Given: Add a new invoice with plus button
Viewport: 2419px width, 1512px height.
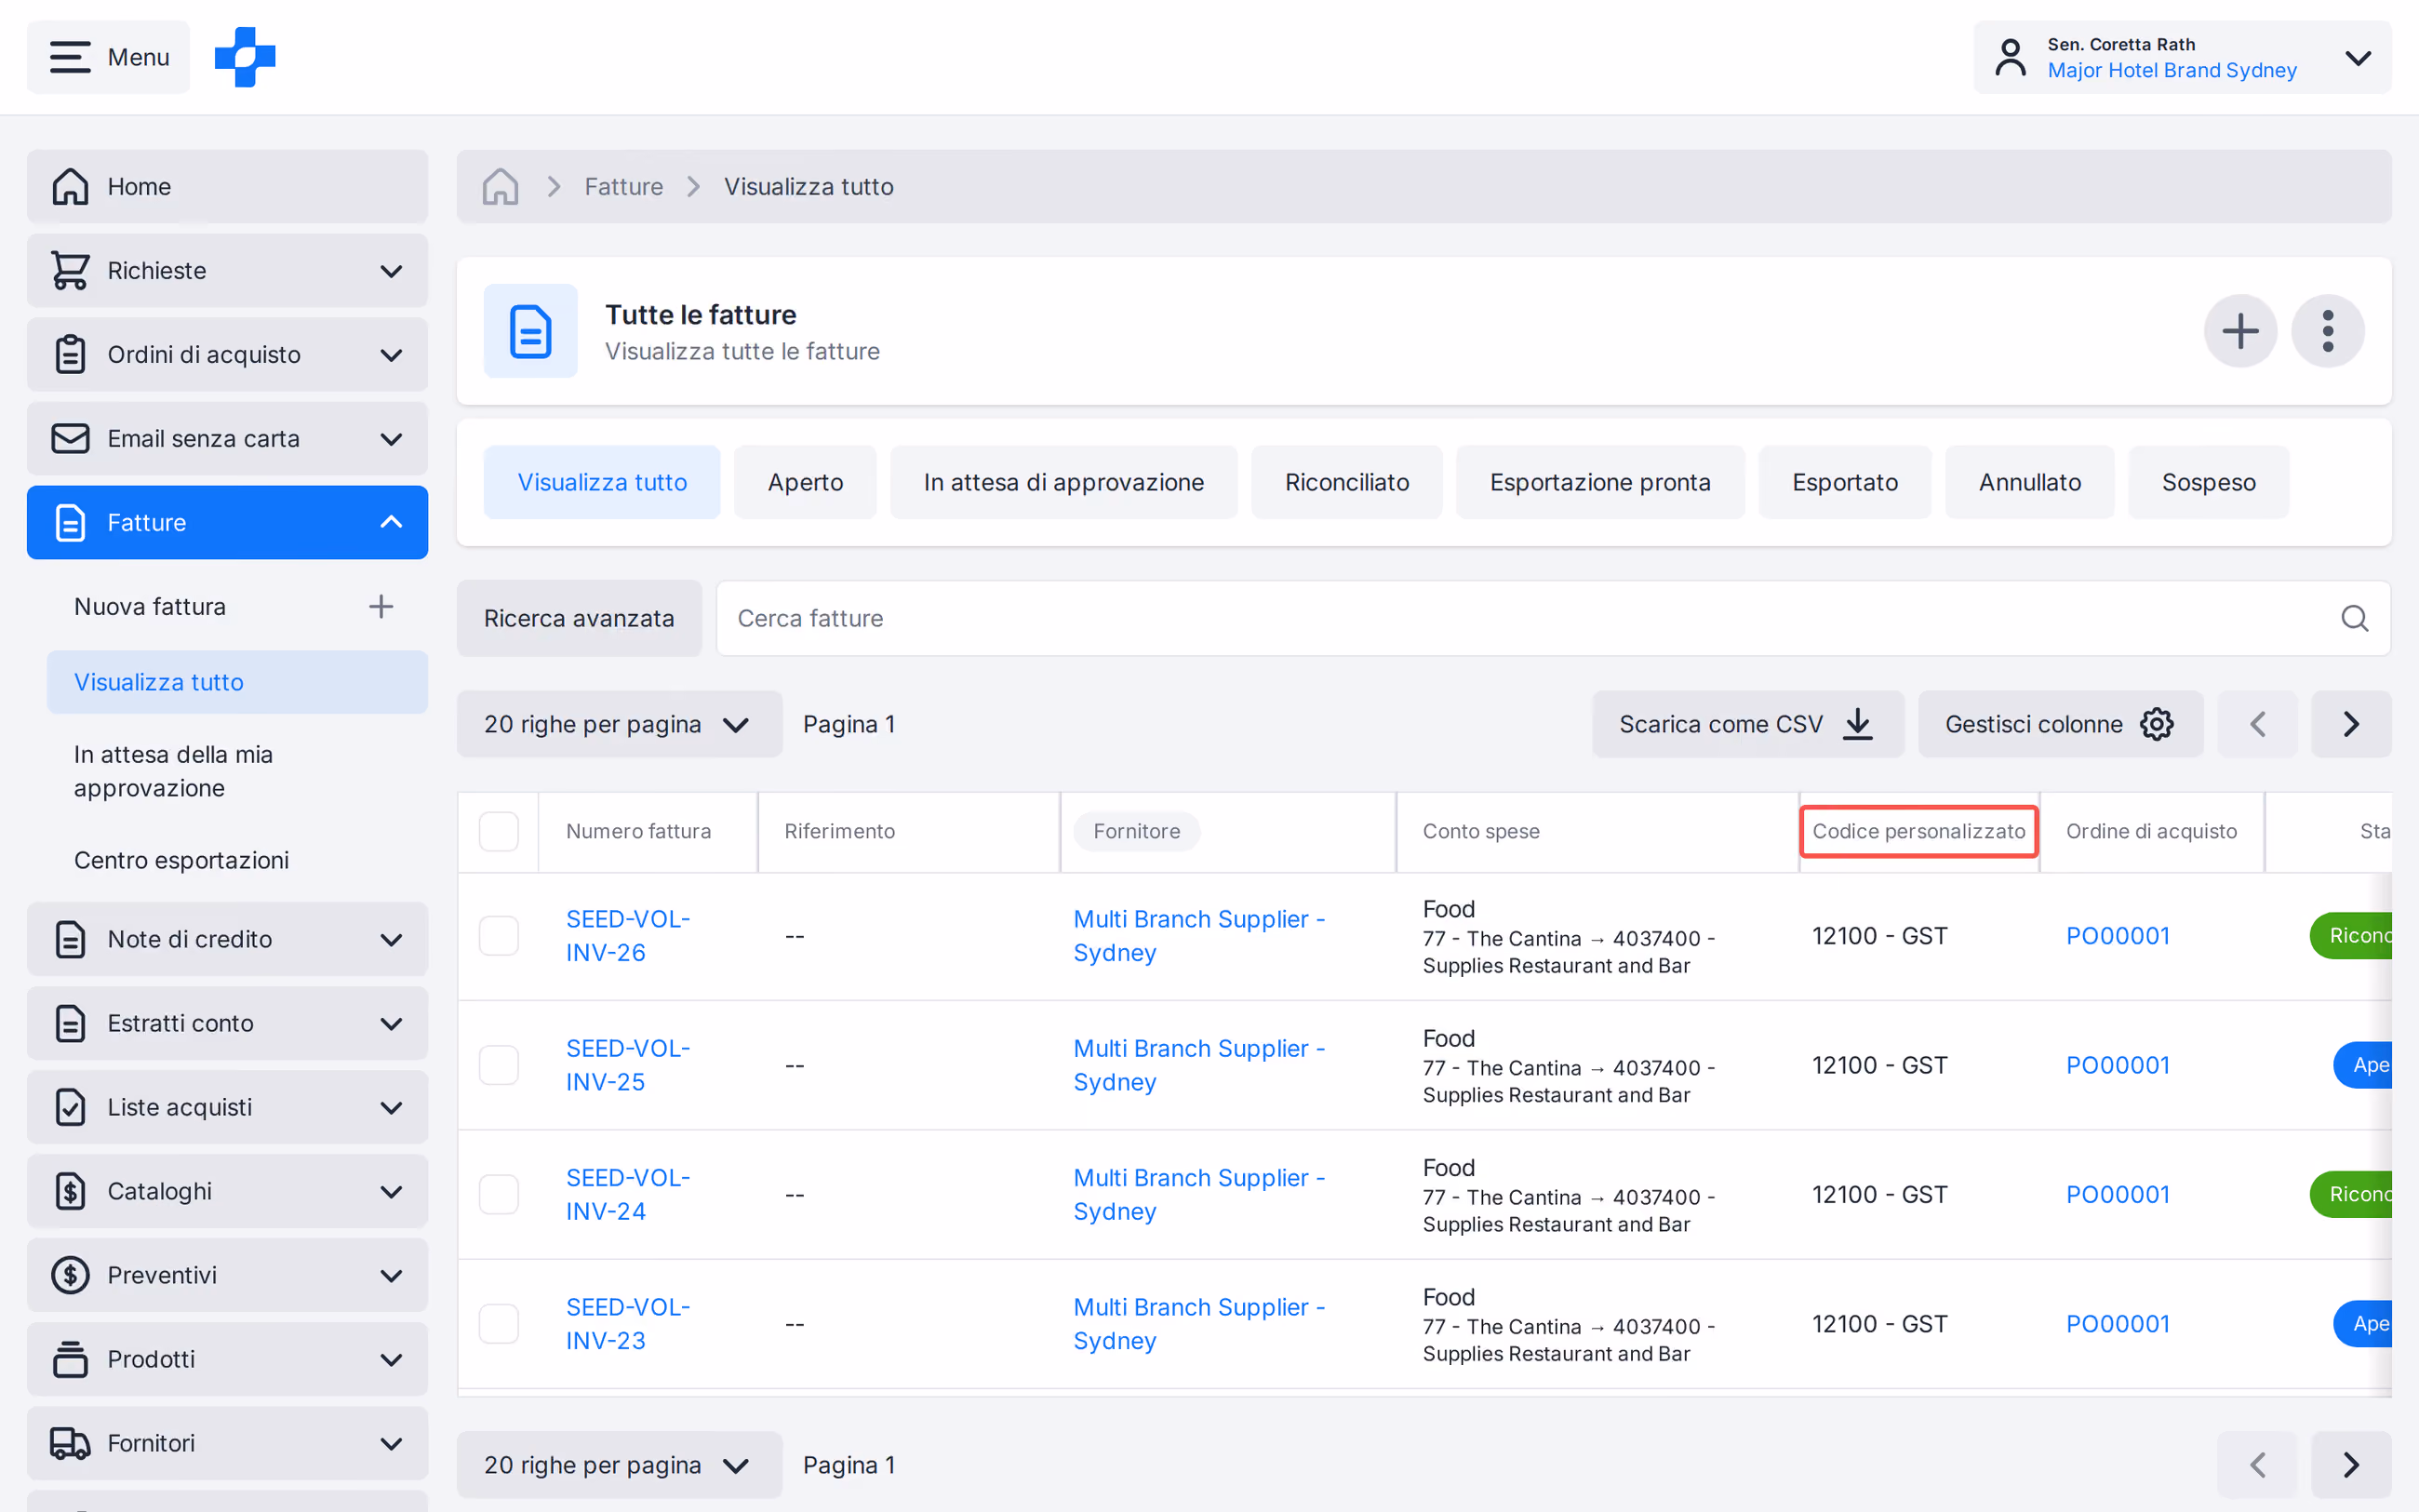Looking at the screenshot, I should coord(2240,331).
